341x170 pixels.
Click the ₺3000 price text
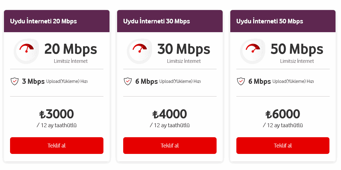click(x=57, y=114)
